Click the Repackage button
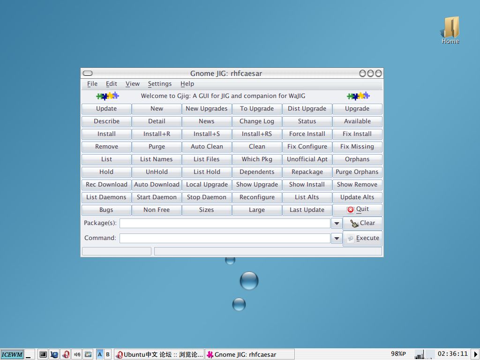 click(x=307, y=172)
